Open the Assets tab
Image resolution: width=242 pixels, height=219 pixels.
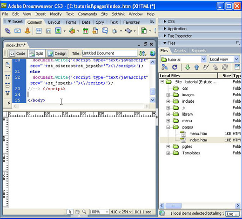click(x=180, y=51)
